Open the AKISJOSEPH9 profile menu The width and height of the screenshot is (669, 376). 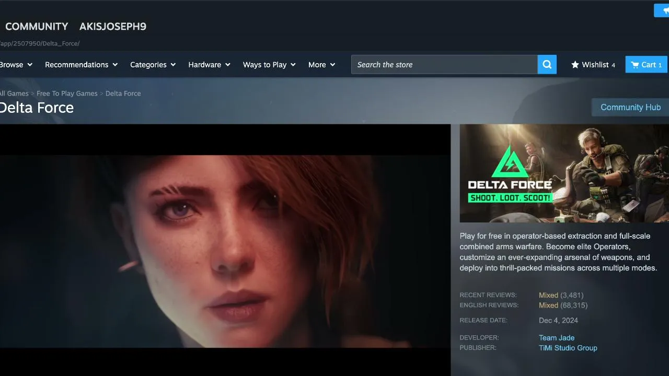click(x=113, y=26)
